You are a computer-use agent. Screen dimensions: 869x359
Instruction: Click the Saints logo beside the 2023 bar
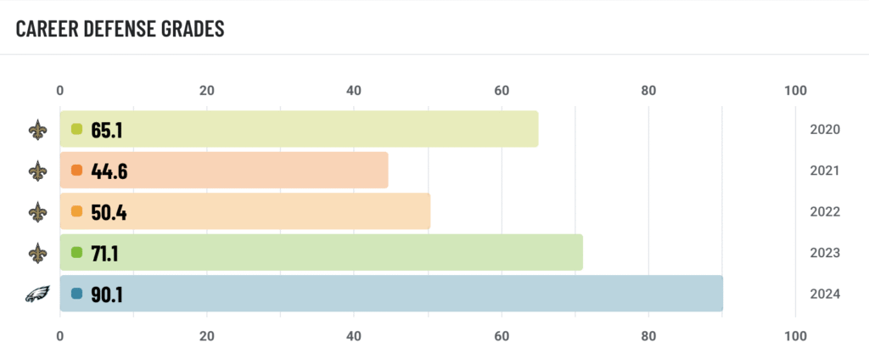point(37,252)
